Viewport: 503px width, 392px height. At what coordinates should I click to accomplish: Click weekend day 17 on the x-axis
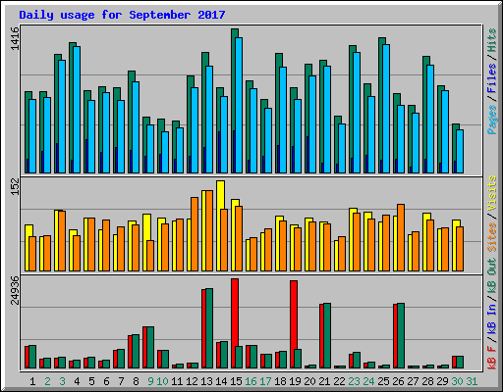pyautogui.click(x=265, y=381)
